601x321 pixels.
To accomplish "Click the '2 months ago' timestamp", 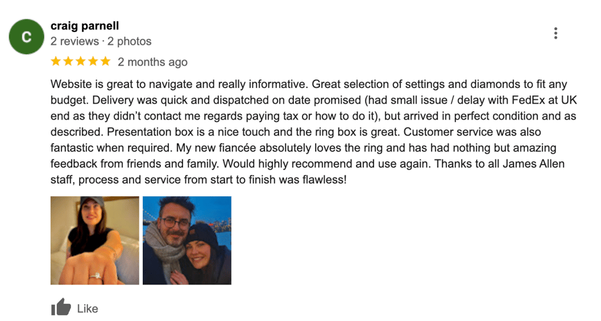I will click(x=152, y=62).
